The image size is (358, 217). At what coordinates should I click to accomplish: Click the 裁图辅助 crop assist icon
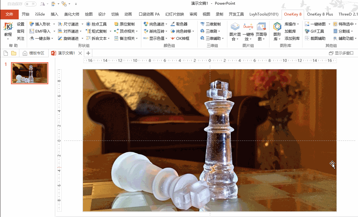(x=307, y=38)
